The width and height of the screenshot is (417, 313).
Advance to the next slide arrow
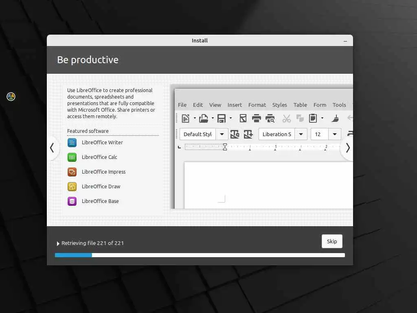point(347,148)
